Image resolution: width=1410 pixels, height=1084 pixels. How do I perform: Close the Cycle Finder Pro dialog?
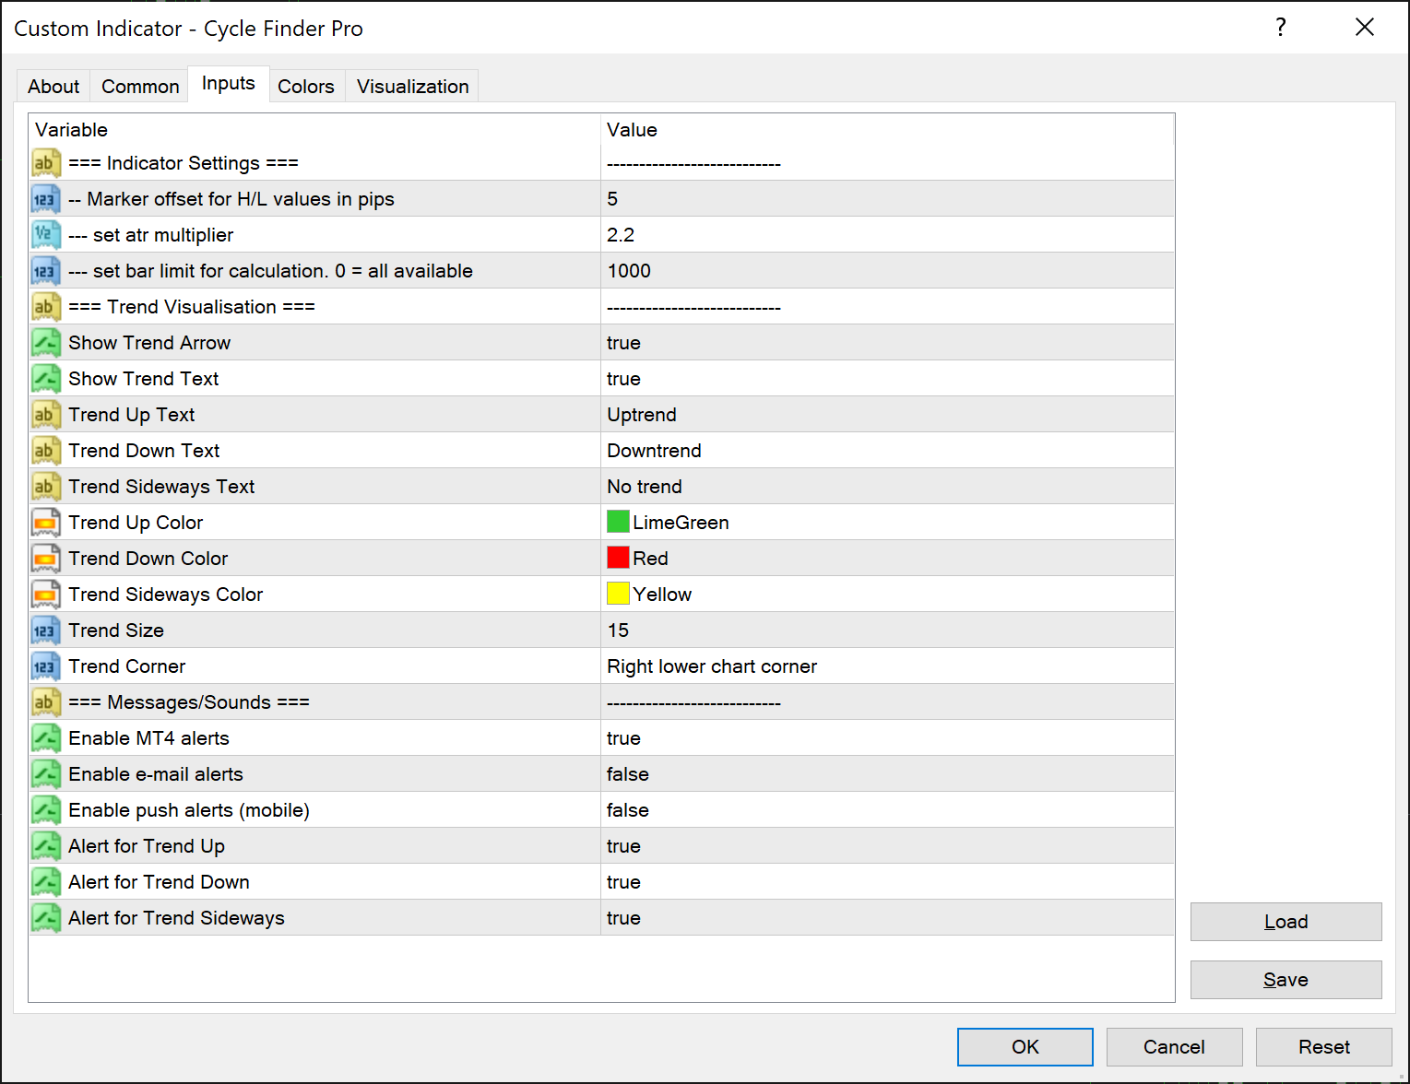[x=1365, y=28]
